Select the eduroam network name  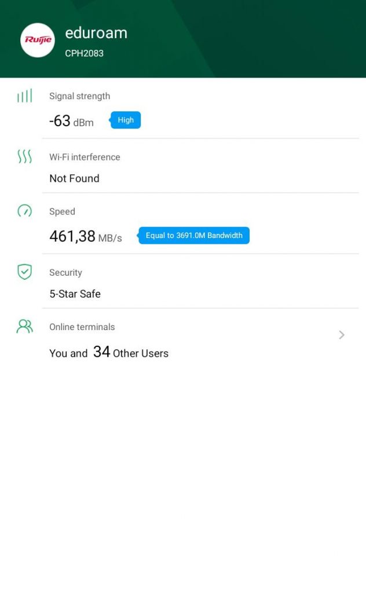click(x=96, y=33)
